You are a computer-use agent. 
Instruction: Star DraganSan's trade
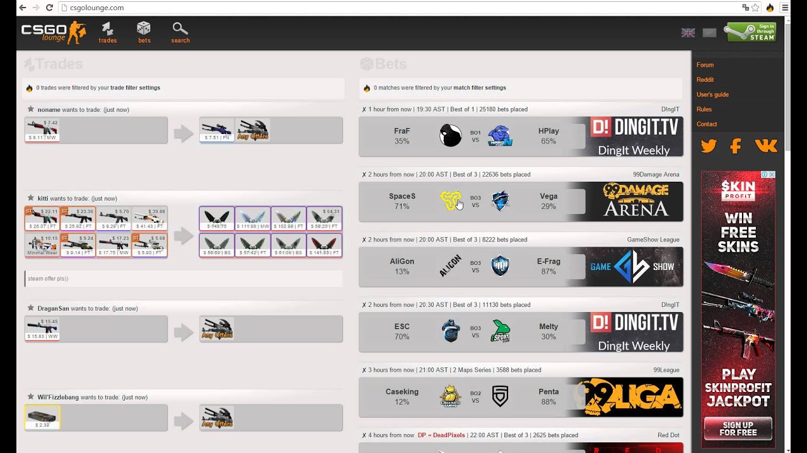pos(30,308)
